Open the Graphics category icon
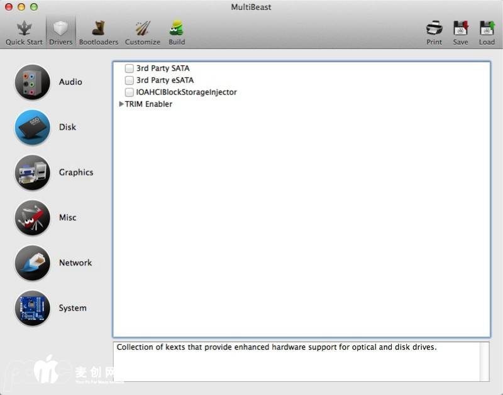This screenshot has width=503, height=395. point(32,173)
